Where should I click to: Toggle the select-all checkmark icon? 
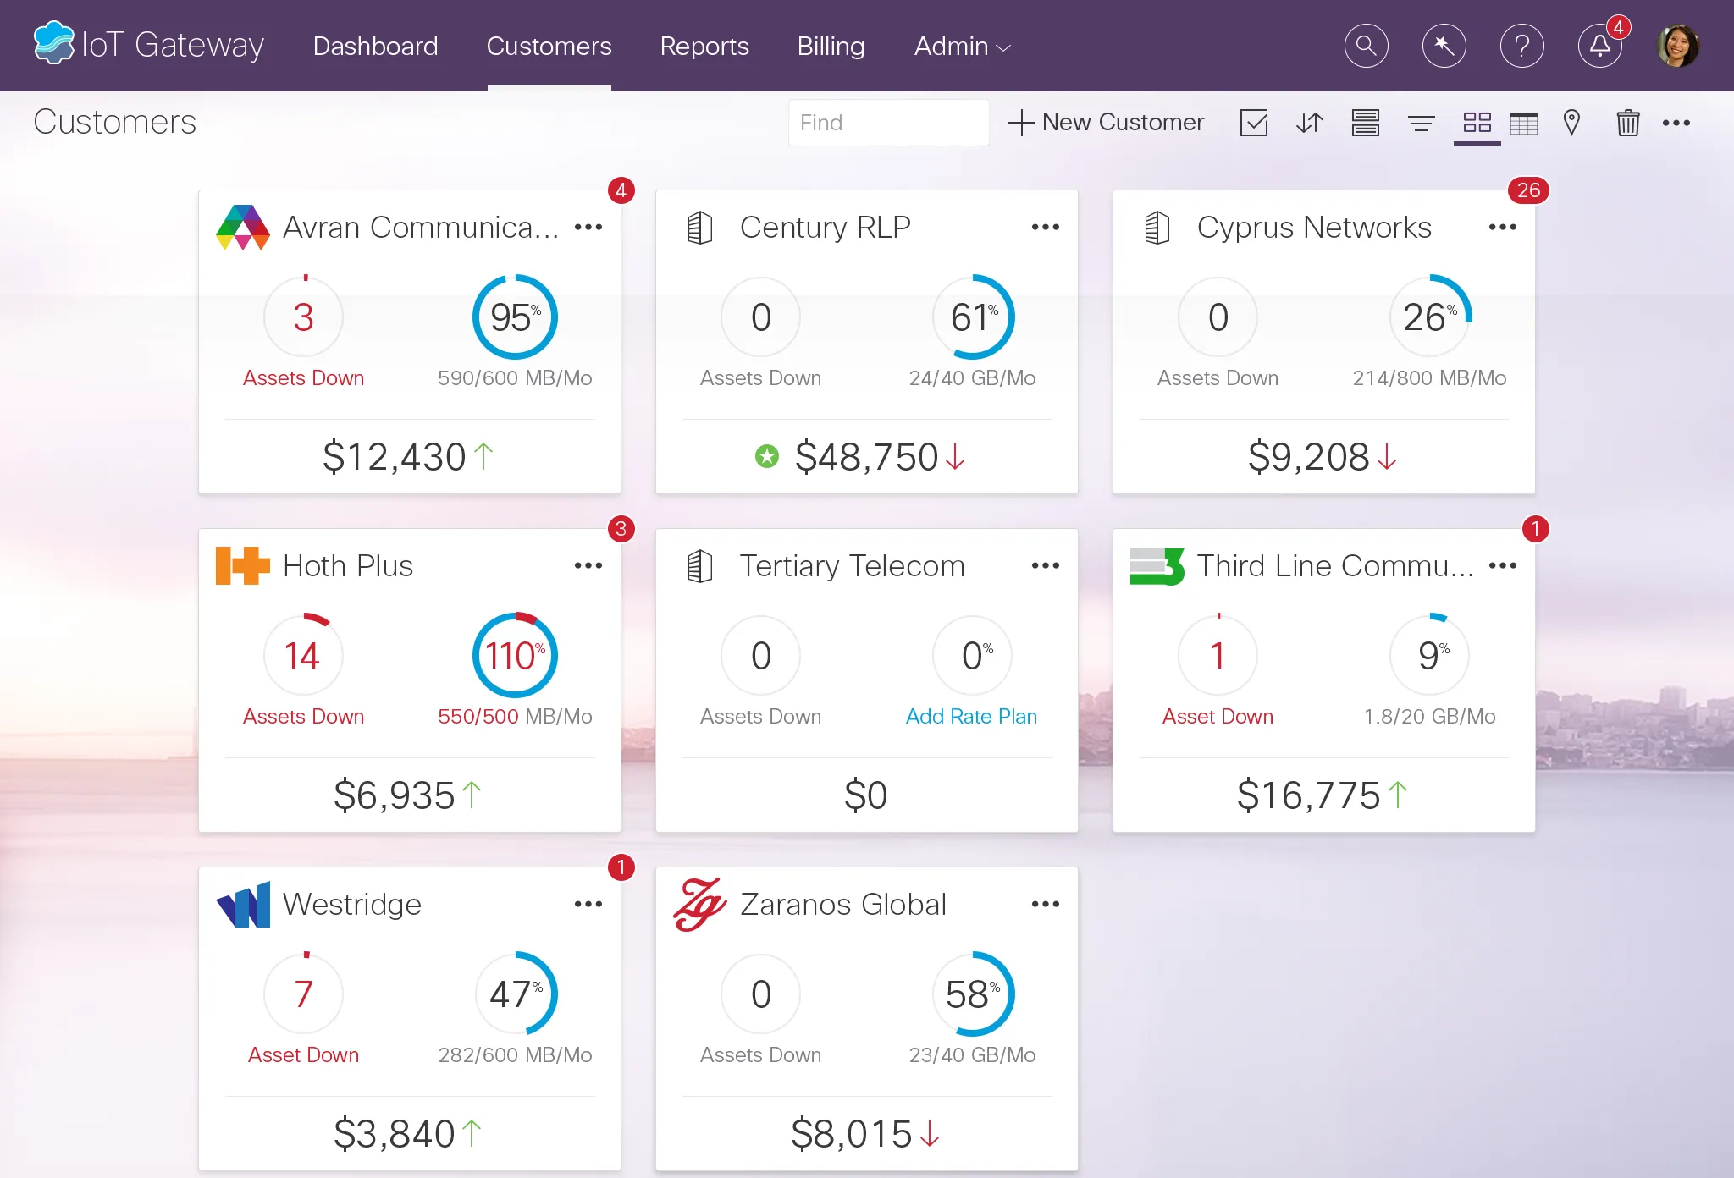[1254, 123]
